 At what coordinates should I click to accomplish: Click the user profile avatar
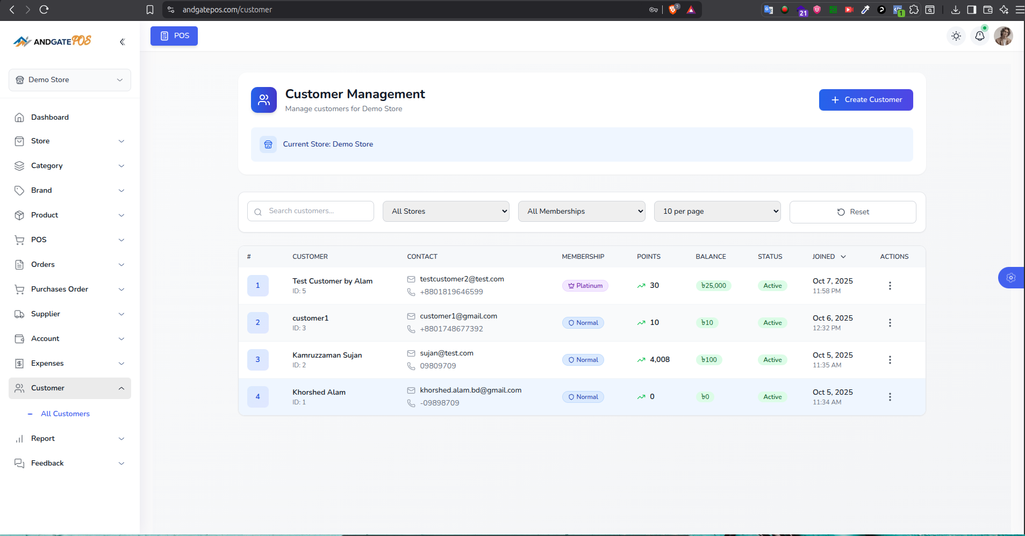click(1003, 36)
